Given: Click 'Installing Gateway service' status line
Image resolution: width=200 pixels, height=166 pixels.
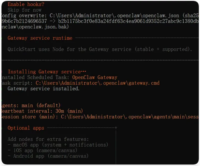Looking at the screenshot, I should [x=47, y=72].
